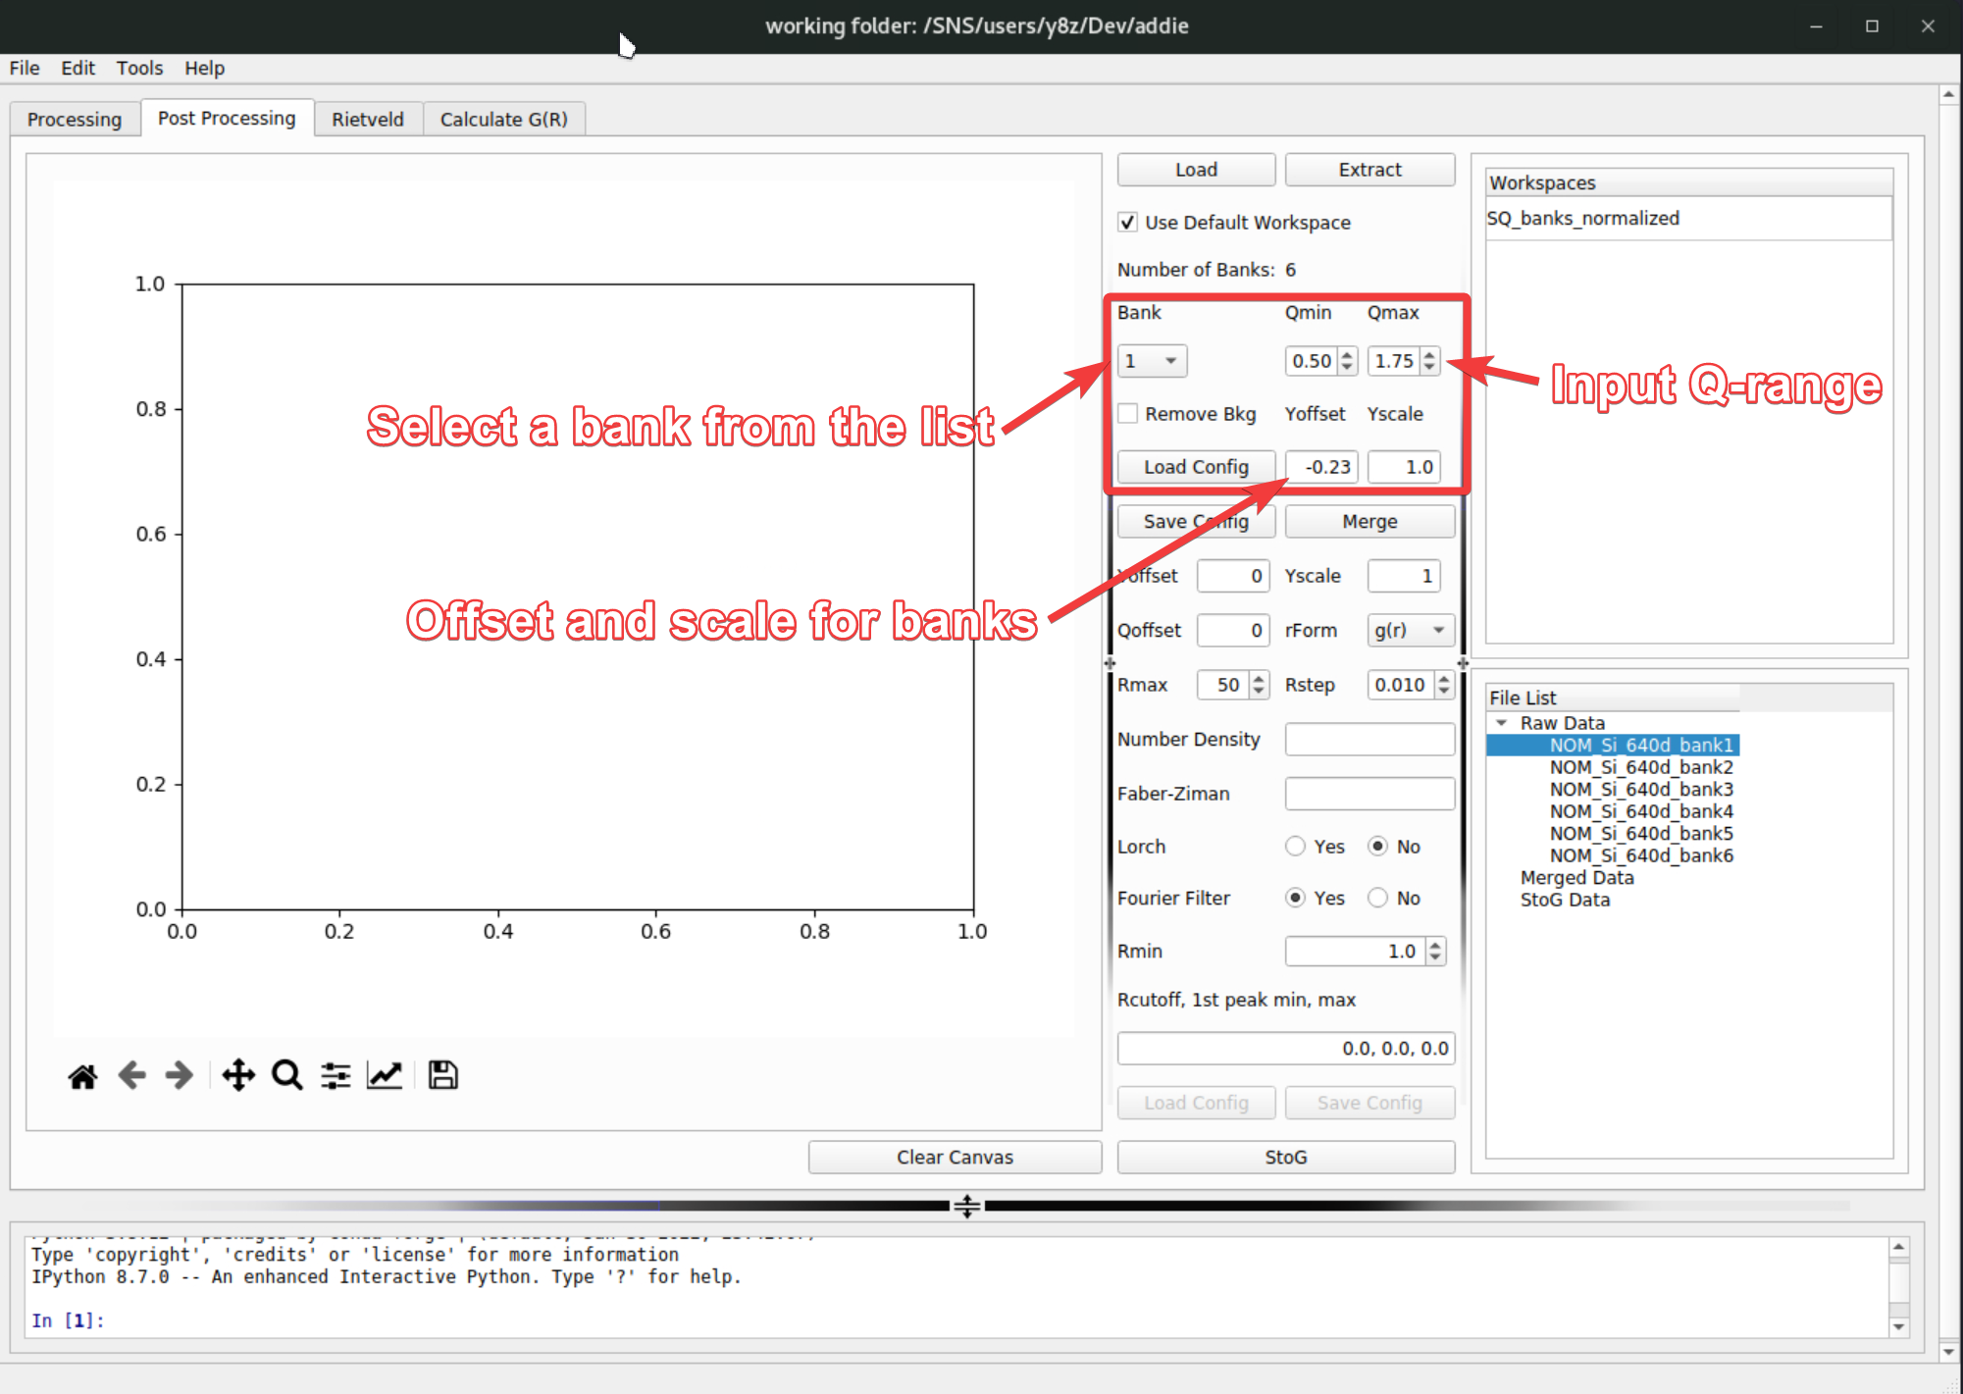Enable the Remove Bkg checkbox
The width and height of the screenshot is (1963, 1394).
click(x=1128, y=414)
